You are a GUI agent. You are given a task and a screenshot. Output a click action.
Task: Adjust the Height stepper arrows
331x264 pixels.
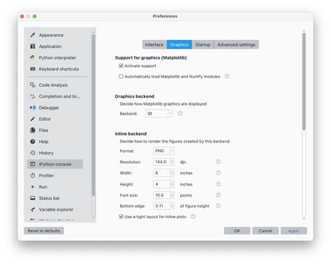point(172,184)
